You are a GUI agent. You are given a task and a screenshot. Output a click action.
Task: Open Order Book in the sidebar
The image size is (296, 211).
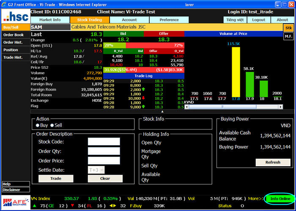coord(16,35)
